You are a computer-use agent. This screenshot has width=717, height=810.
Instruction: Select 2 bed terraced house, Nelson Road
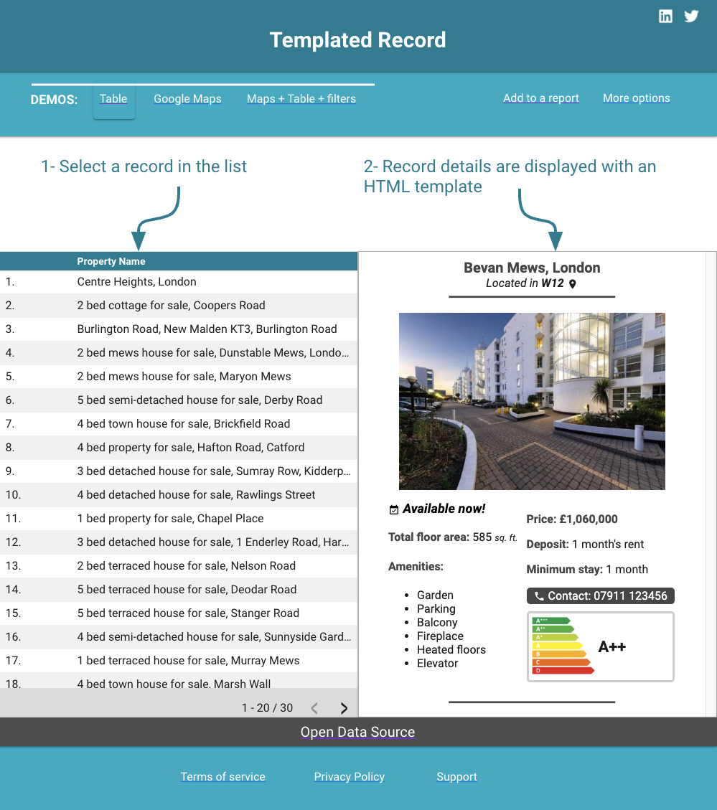pos(179,566)
